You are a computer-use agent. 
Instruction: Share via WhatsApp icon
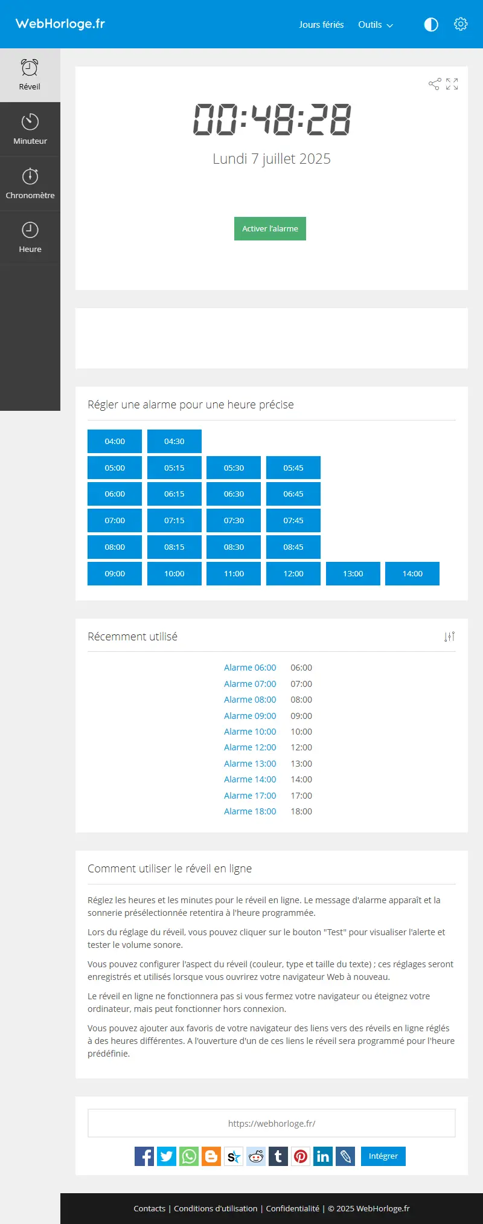pos(189,1156)
